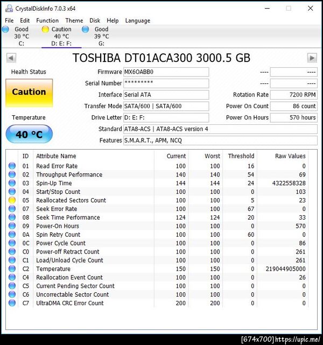This screenshot has height=345, width=323.
Task: Click the masked Serial Number field
Action: (x=166, y=83)
